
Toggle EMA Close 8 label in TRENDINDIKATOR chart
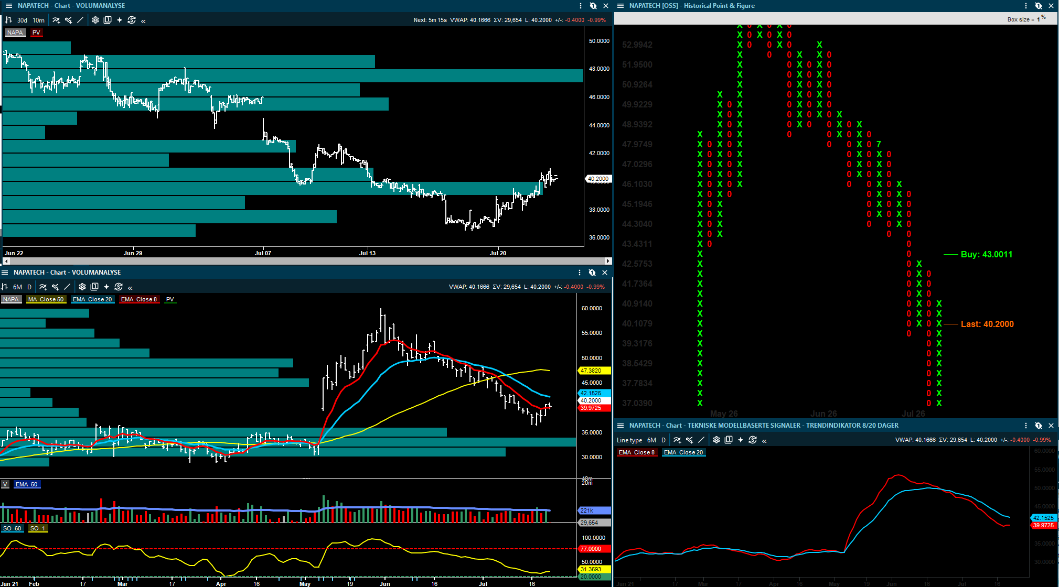(637, 452)
